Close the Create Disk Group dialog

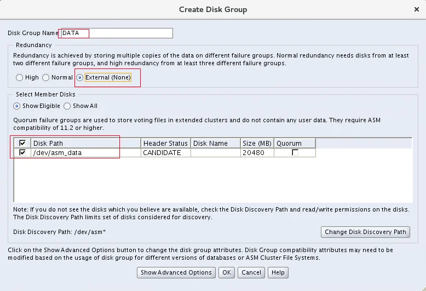(x=417, y=9)
